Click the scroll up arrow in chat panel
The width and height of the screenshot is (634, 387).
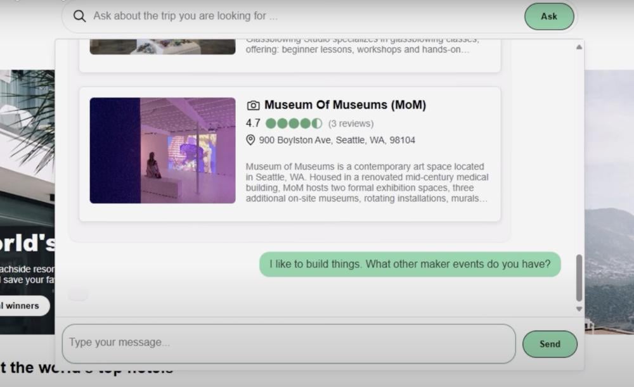pyautogui.click(x=579, y=48)
